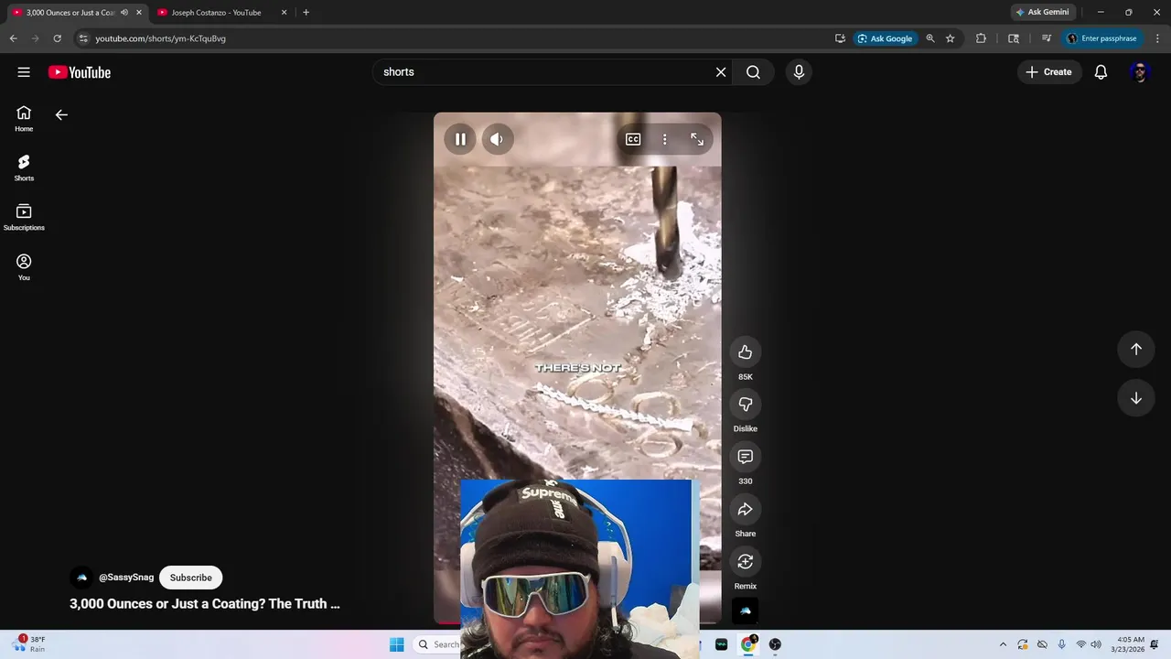Open the volume speaker tray icon
The height and width of the screenshot is (659, 1171).
(1096, 644)
